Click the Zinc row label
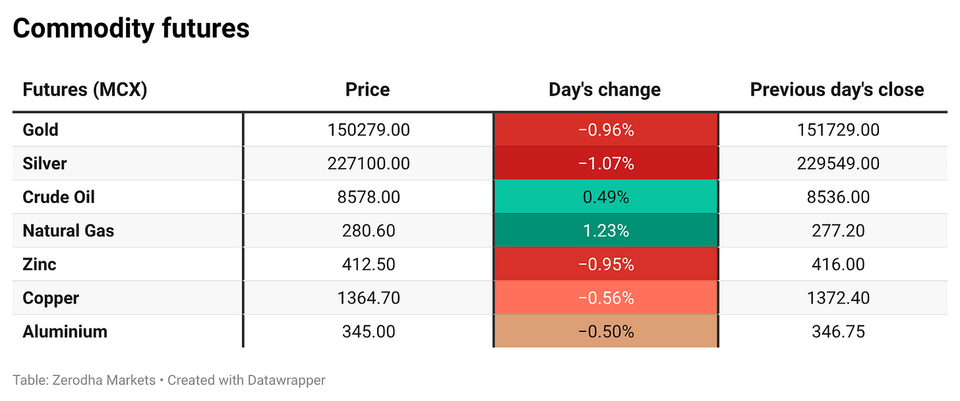The height and width of the screenshot is (401, 960). 40,264
